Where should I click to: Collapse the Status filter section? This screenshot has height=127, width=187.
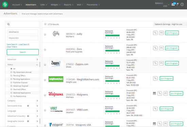(x=22, y=65)
